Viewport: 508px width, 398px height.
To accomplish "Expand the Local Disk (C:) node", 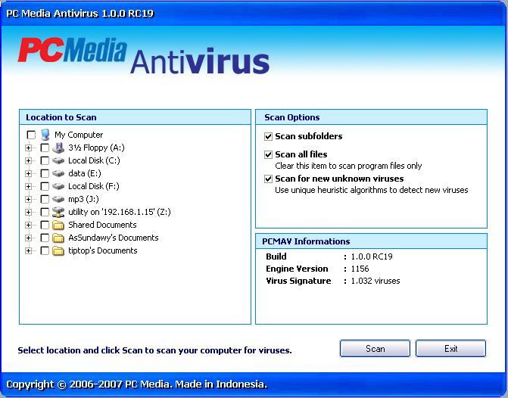I will [x=29, y=160].
